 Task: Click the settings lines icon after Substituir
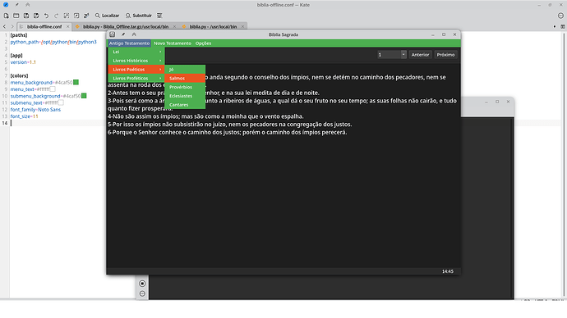pos(159,16)
